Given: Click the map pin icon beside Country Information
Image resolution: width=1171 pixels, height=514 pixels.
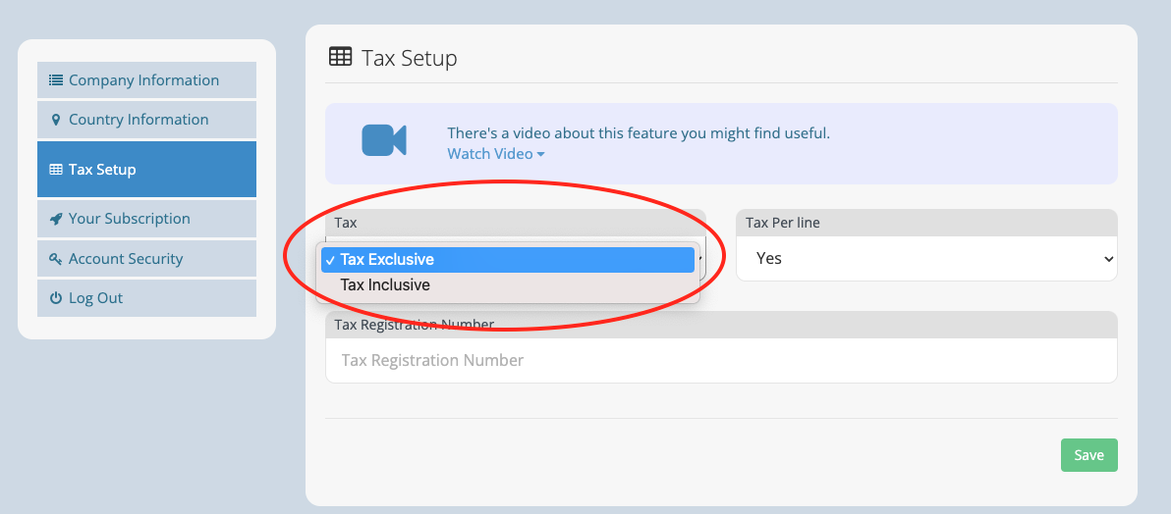Looking at the screenshot, I should tap(56, 120).
